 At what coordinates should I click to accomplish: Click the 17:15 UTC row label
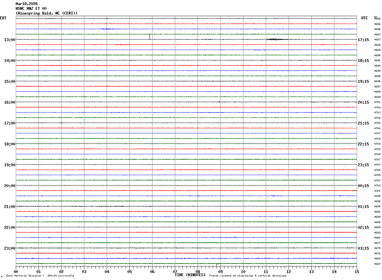click(363, 40)
